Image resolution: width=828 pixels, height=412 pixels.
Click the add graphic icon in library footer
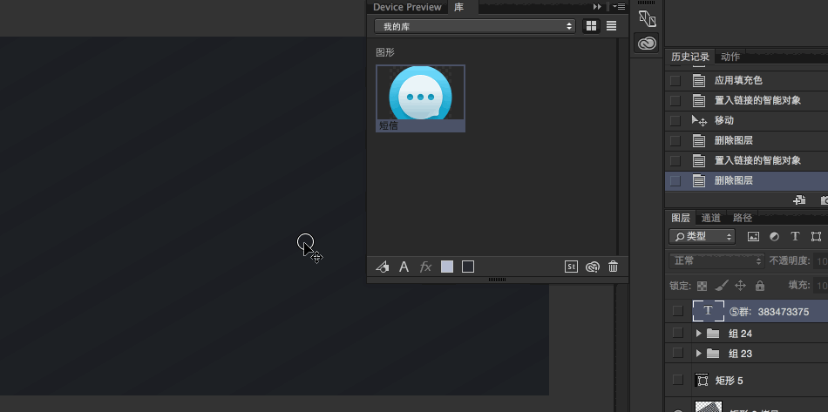pyautogui.click(x=382, y=267)
